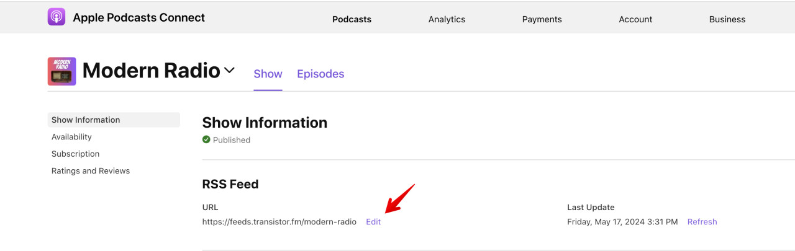The height and width of the screenshot is (251, 795).
Task: Click the Refresh link beside Last Update
Action: pyautogui.click(x=702, y=222)
